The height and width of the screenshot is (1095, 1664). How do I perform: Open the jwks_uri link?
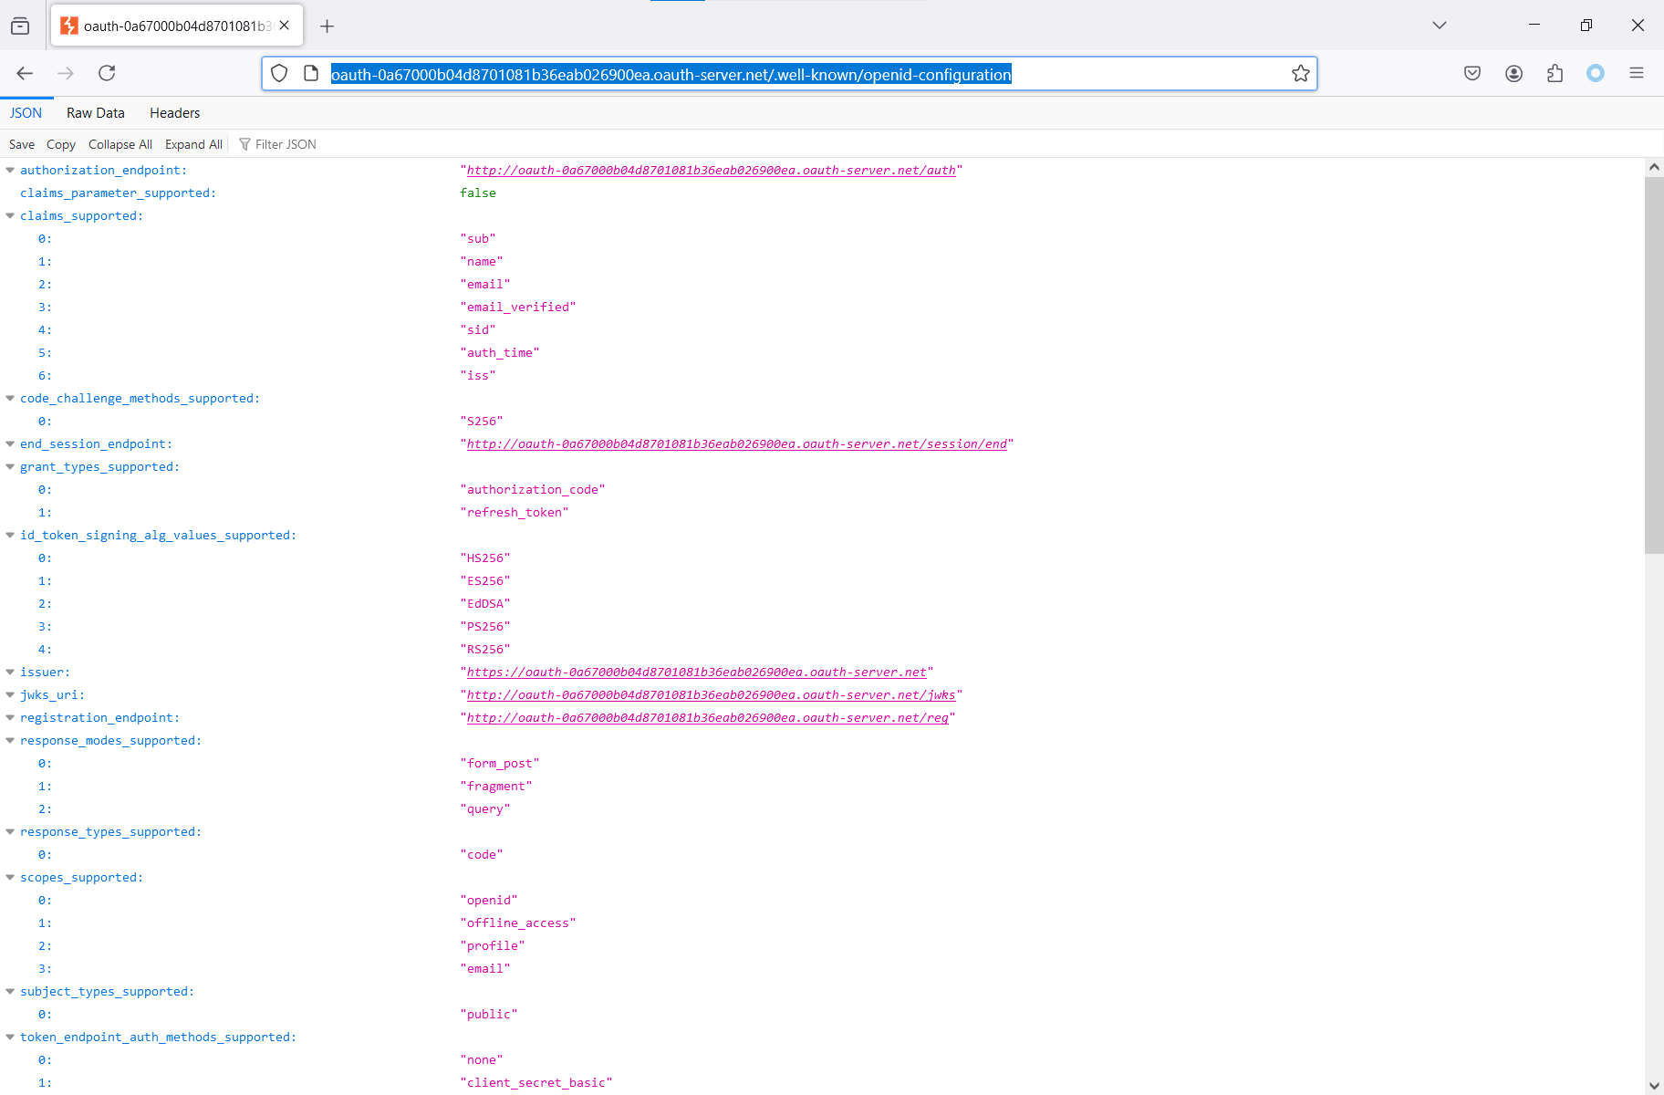click(x=711, y=695)
